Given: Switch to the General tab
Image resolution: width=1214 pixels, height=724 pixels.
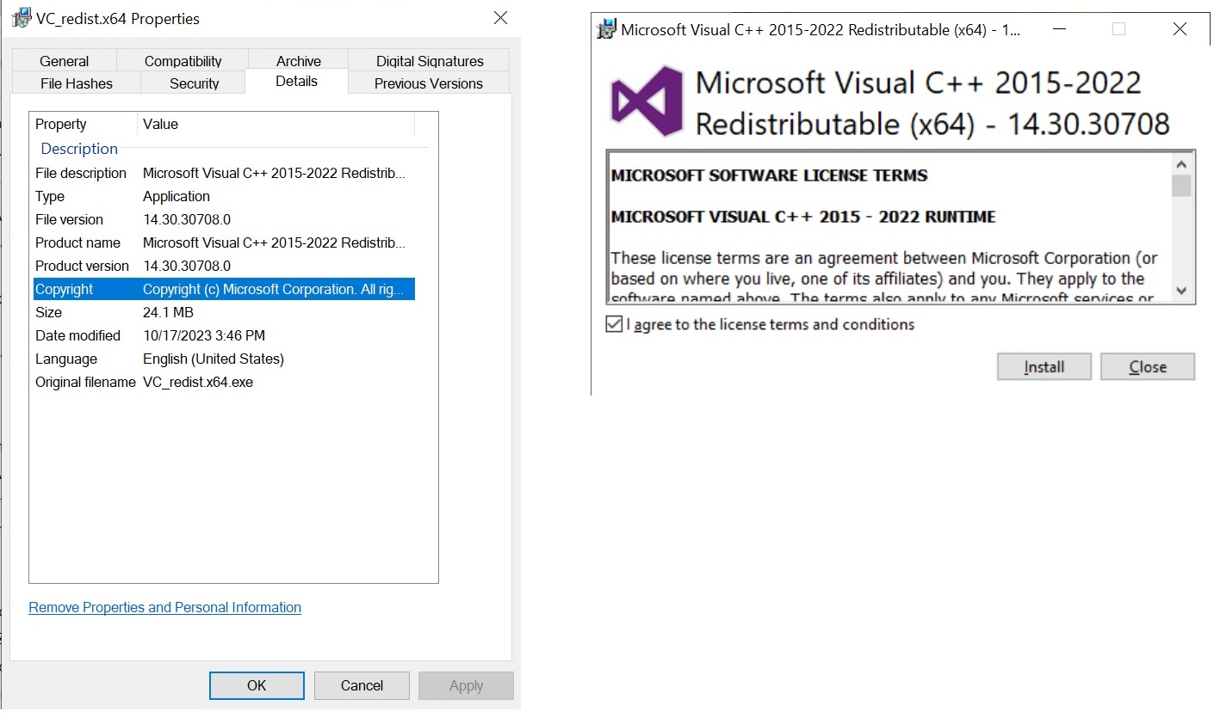Looking at the screenshot, I should (64, 61).
